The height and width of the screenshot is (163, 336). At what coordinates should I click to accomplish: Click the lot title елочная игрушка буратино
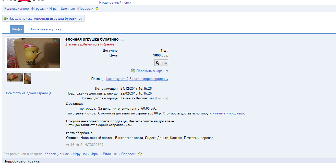coord(92,39)
